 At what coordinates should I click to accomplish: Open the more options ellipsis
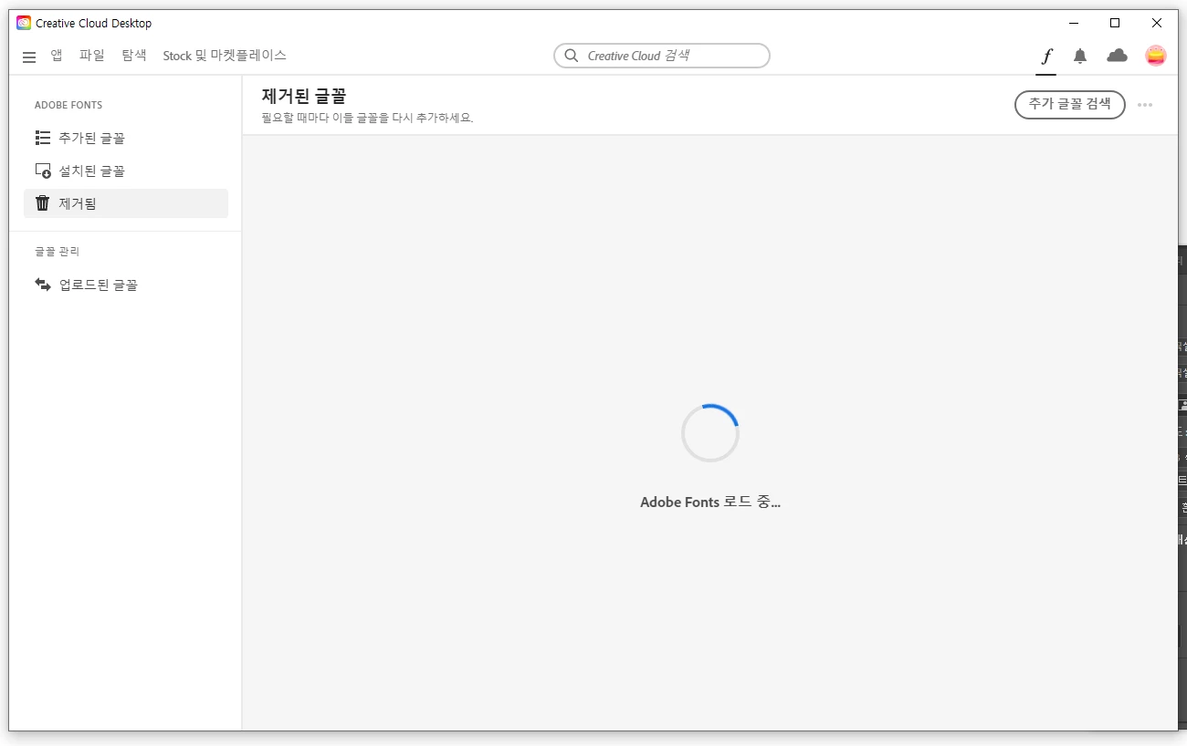pyautogui.click(x=1145, y=105)
